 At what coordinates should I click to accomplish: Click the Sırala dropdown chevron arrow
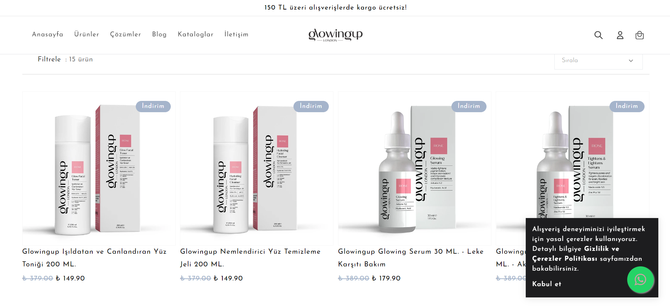click(x=631, y=61)
